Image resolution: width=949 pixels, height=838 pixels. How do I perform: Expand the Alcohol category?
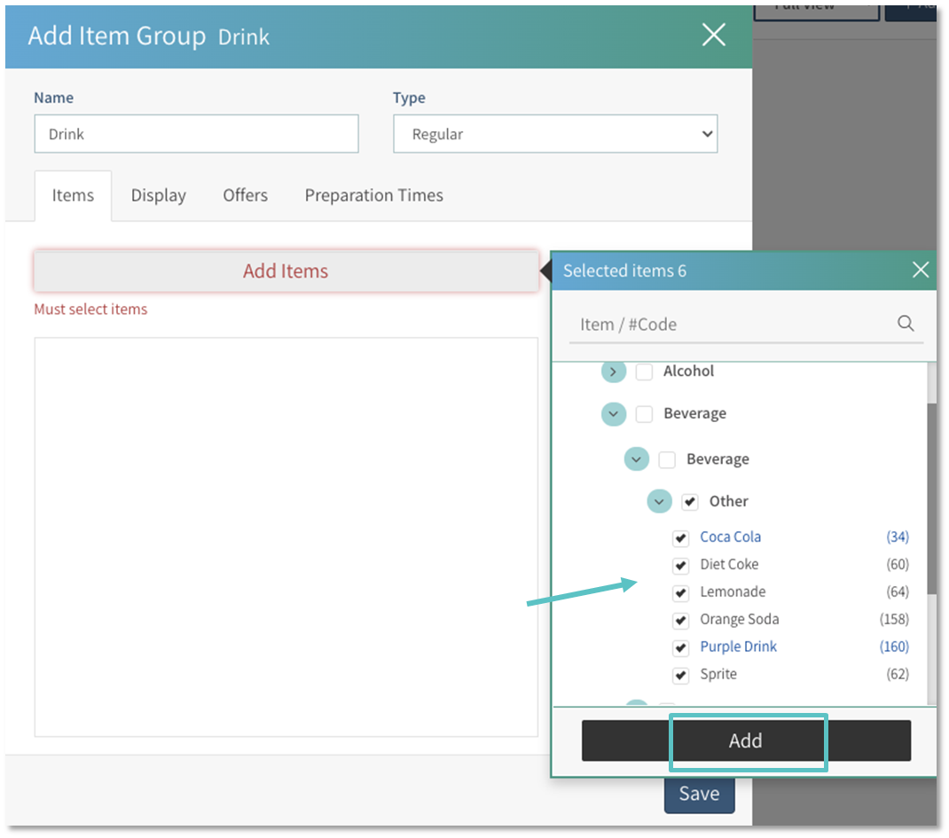613,372
